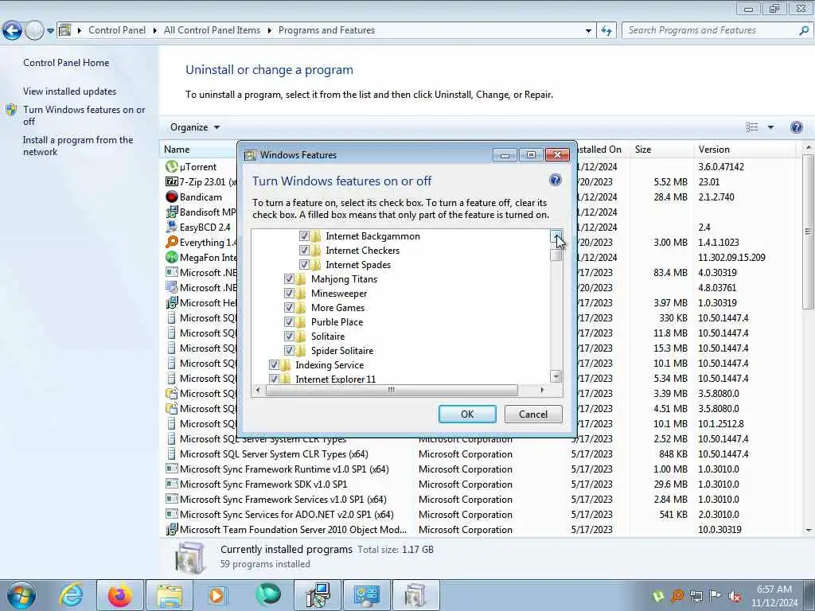Uncheck the Minesweeper checkbox
The width and height of the screenshot is (815, 611).
(x=289, y=293)
